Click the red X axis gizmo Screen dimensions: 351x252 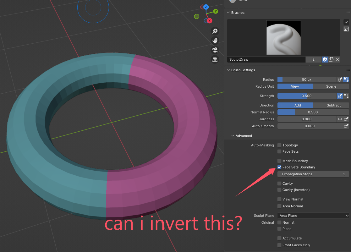click(x=210, y=21)
